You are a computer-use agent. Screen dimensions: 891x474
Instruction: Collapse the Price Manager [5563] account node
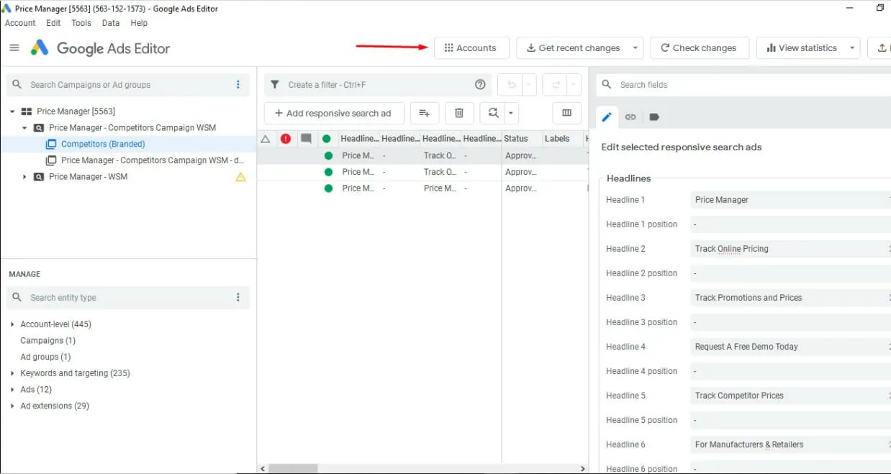click(12, 111)
